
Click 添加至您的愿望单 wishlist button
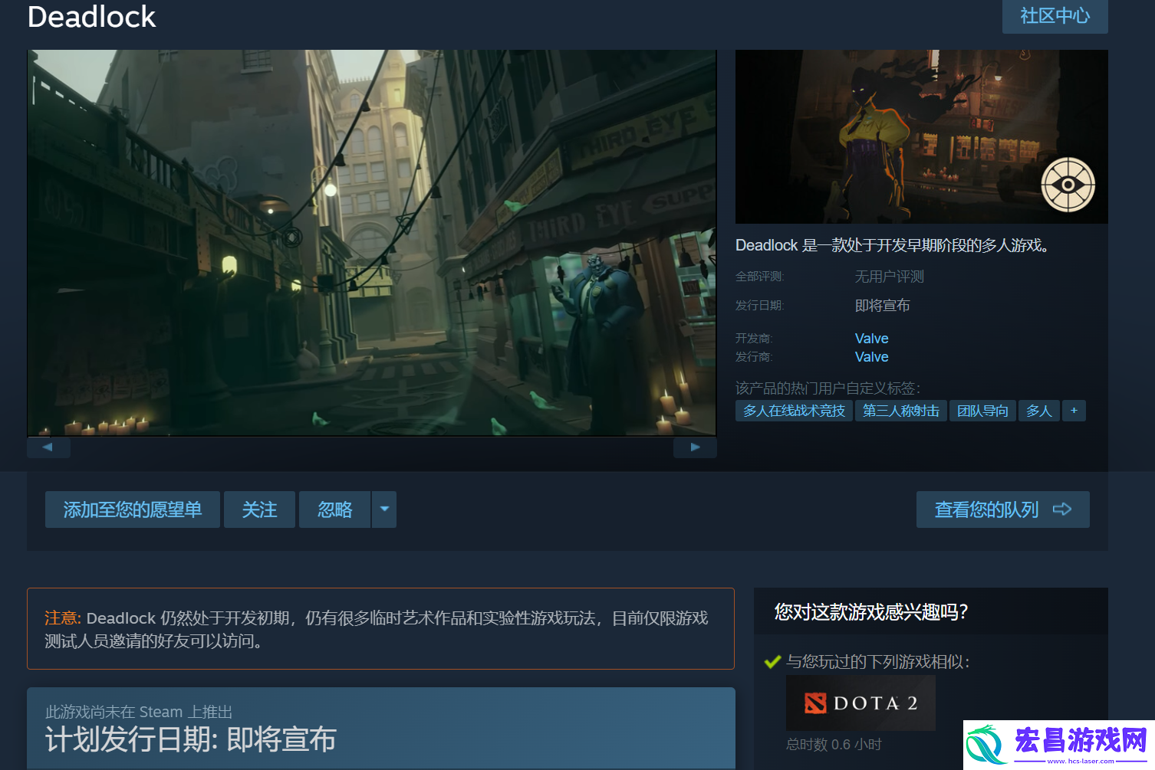tap(133, 510)
